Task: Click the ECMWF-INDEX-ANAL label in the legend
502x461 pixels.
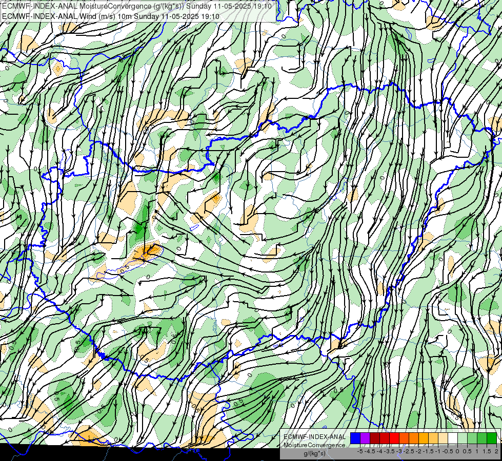Action: coord(314,437)
